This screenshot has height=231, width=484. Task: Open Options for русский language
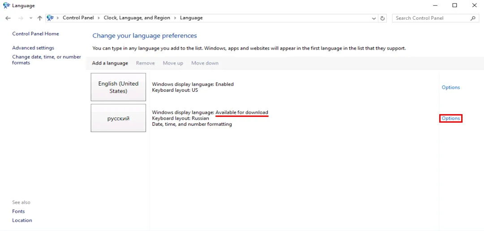coord(450,118)
